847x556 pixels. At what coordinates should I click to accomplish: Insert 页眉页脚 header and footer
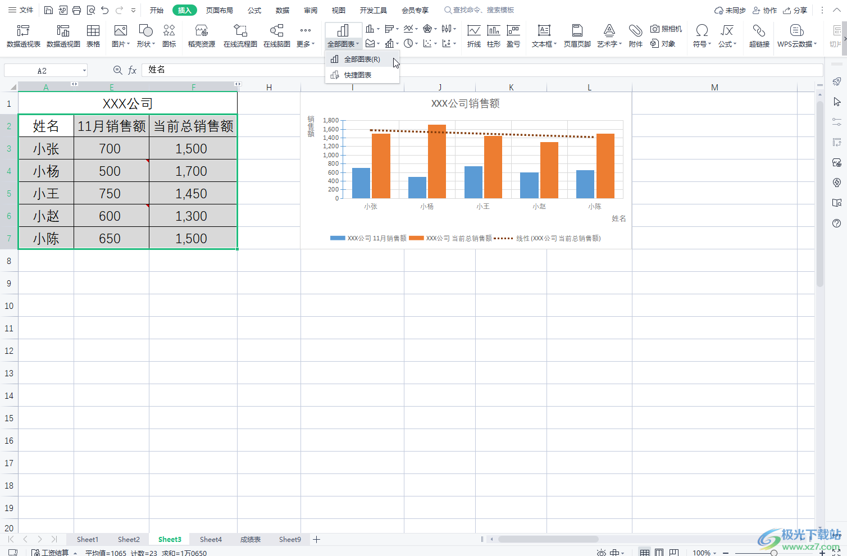577,36
